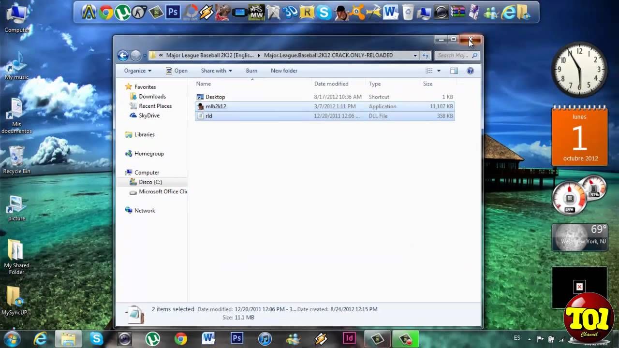
Task: Launch NFS MW from the top dock
Action: 256,12
